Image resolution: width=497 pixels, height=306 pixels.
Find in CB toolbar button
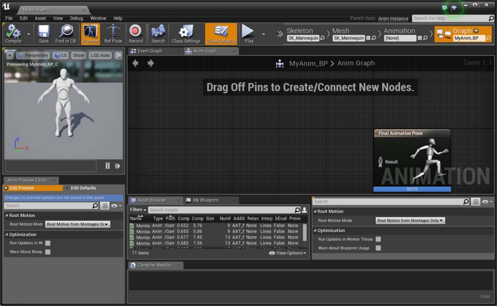66,34
